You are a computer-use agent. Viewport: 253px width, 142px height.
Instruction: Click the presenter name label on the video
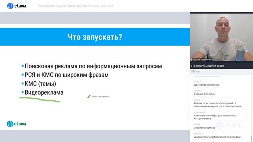(x=202, y=60)
